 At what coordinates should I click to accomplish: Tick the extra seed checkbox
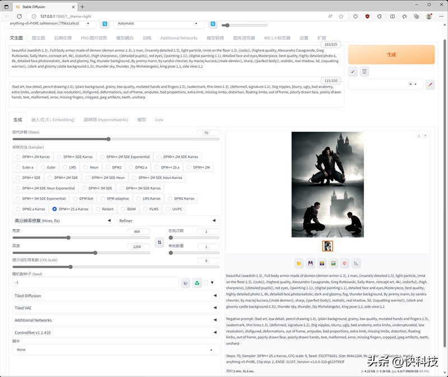point(206,283)
